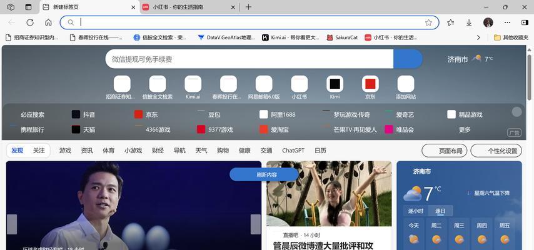The image size is (534, 250).
Task: Go to the browser home page icon
Action: (x=48, y=22)
